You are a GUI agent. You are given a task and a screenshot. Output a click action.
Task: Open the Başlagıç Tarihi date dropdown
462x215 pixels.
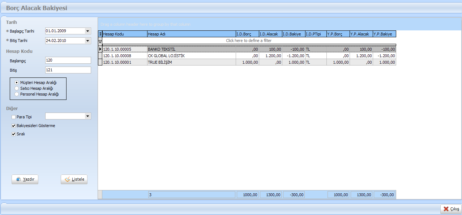point(87,31)
